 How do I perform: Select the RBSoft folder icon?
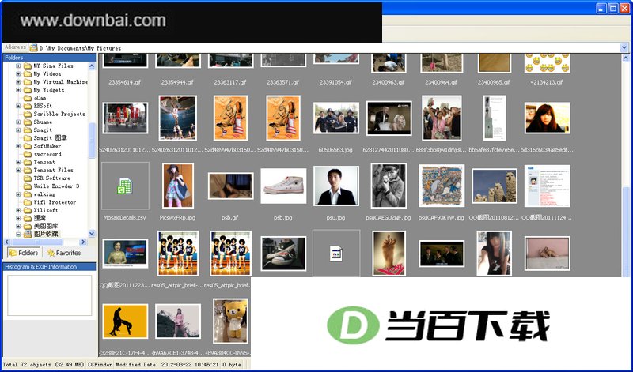click(x=28, y=106)
